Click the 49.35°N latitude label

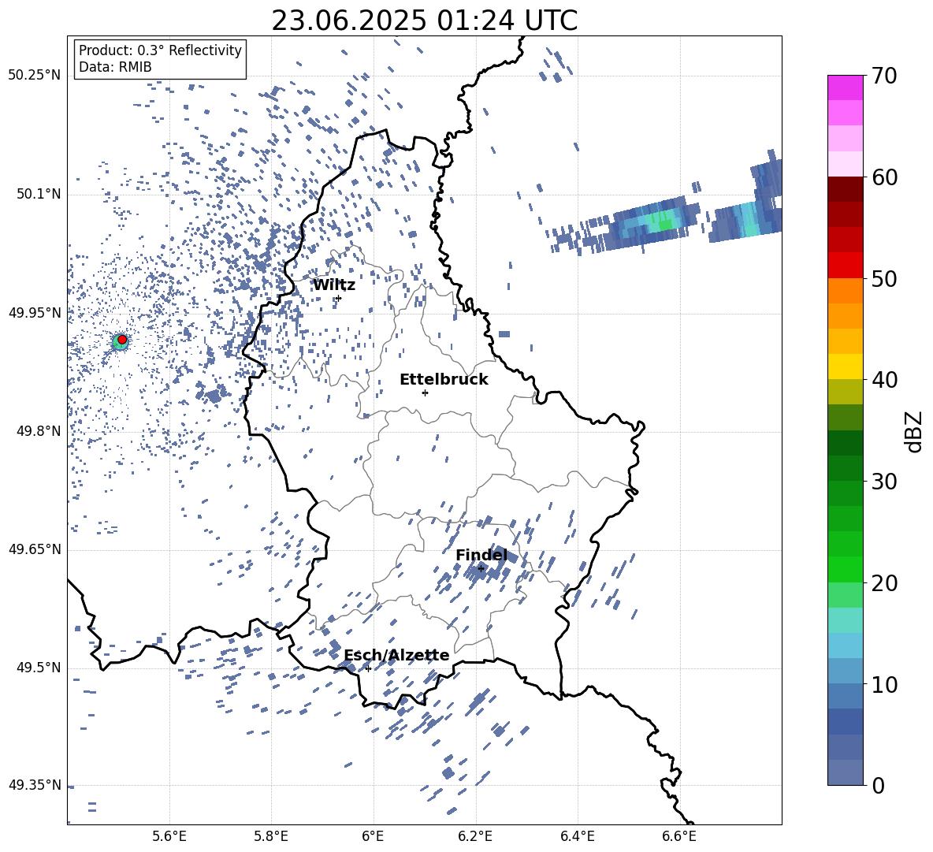pos(35,785)
